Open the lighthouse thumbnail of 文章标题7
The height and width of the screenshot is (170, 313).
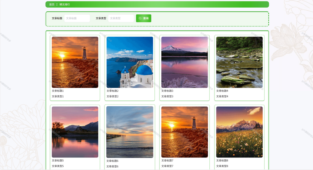(x=185, y=132)
